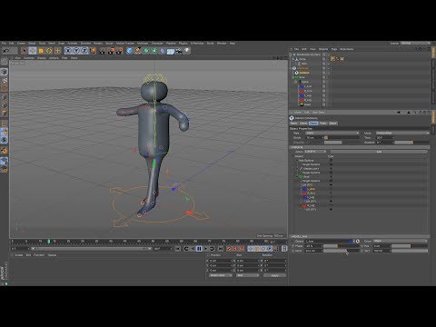Switch to the Object tab in attributes

313,124
